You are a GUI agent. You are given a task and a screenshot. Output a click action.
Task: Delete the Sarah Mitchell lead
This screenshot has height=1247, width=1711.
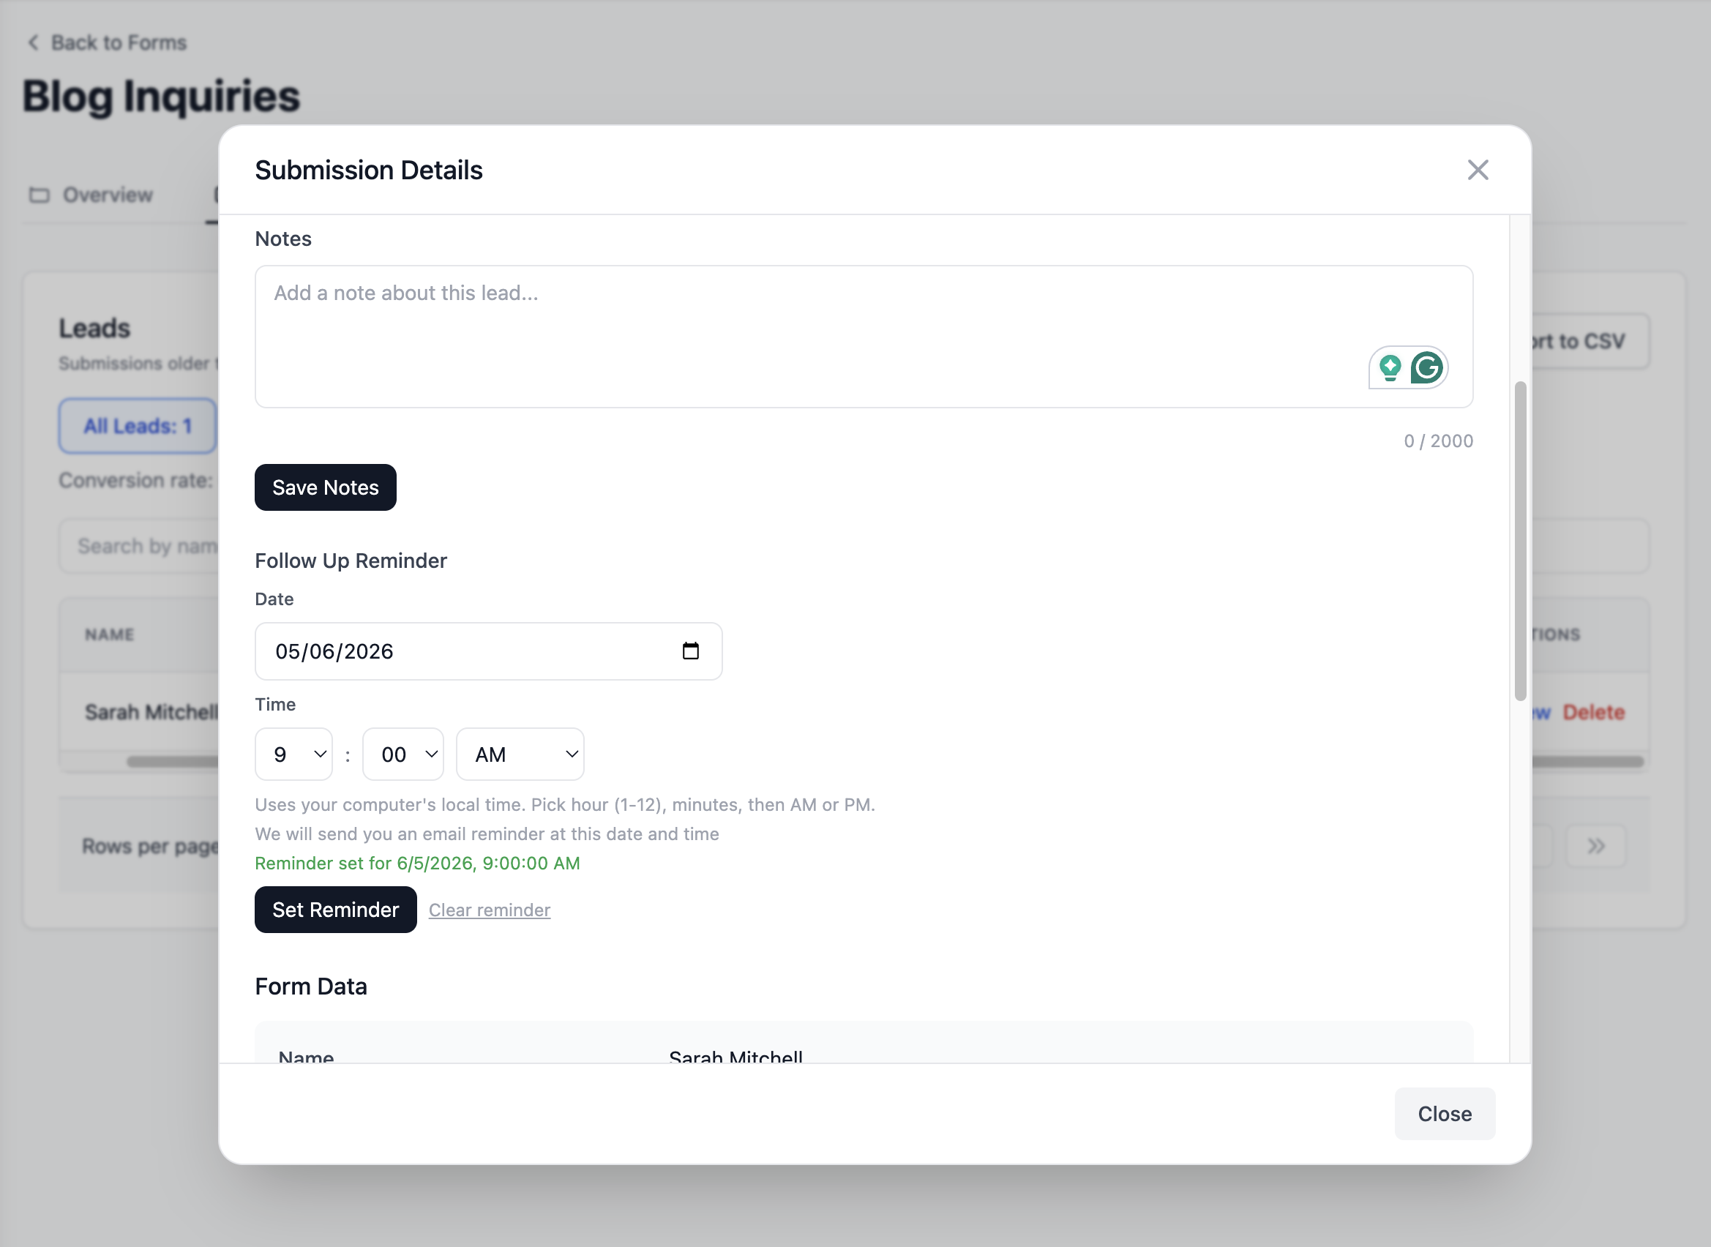[x=1593, y=712]
